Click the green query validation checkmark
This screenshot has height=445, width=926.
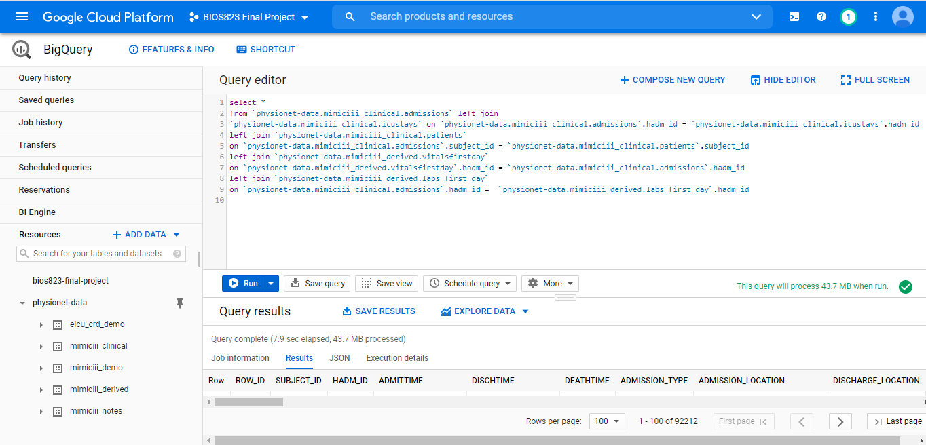pyautogui.click(x=906, y=286)
